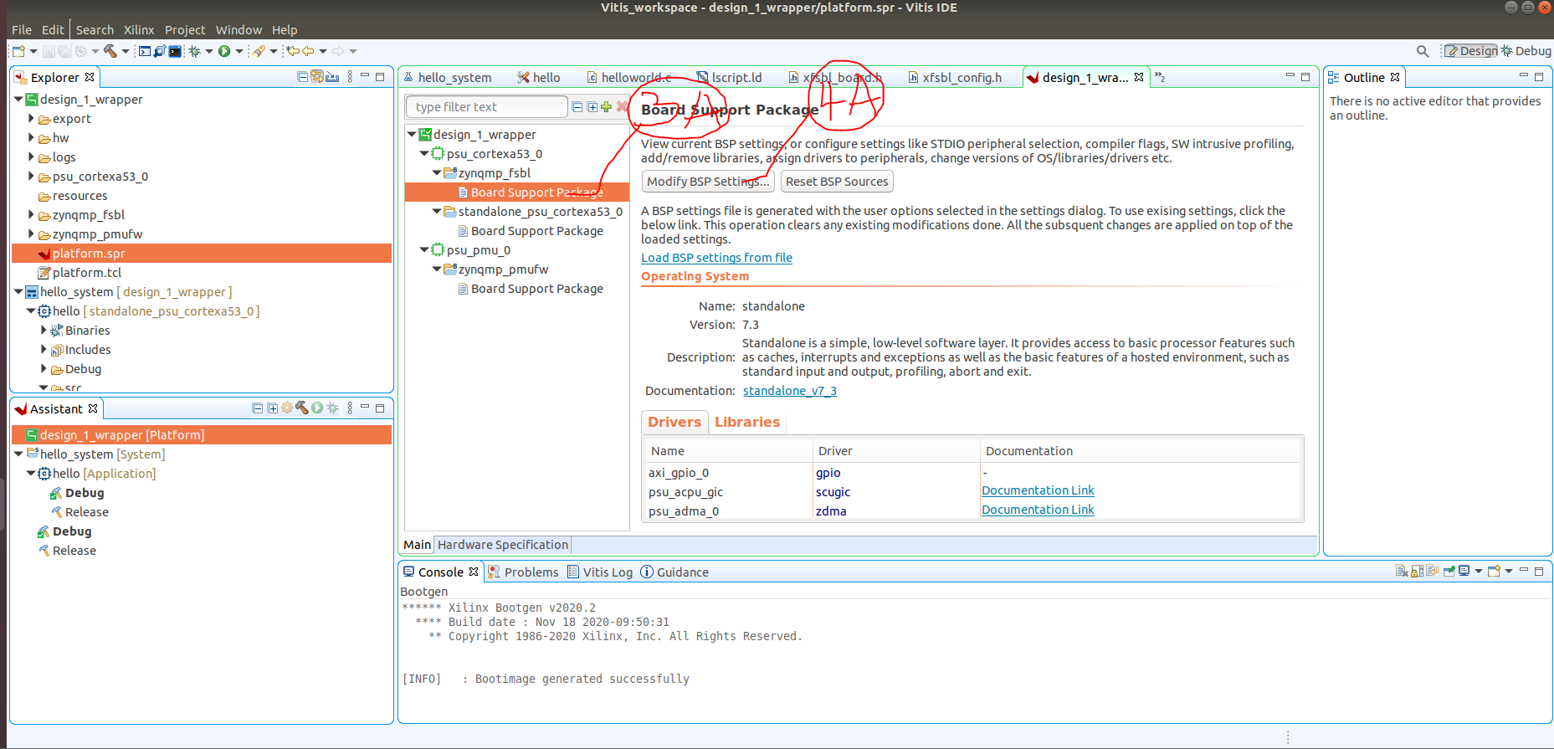The height and width of the screenshot is (749, 1554).
Task: Click Expand All icon in Assistant panel
Action: tap(273, 408)
